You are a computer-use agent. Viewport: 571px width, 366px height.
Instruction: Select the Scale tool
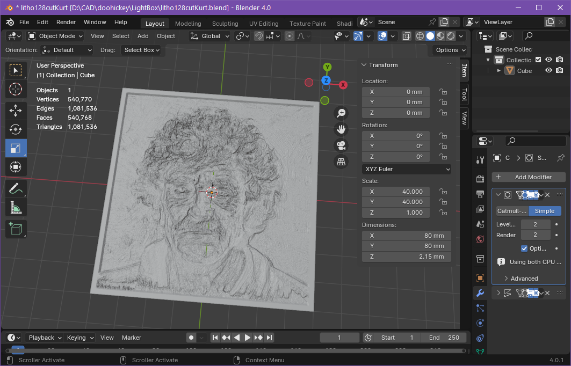pos(16,148)
